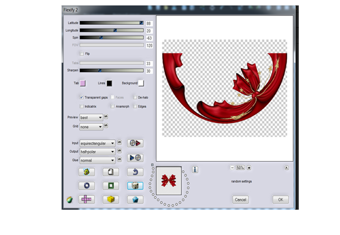
Task: Open the info button beside the thumbnail
Action: (x=195, y=169)
